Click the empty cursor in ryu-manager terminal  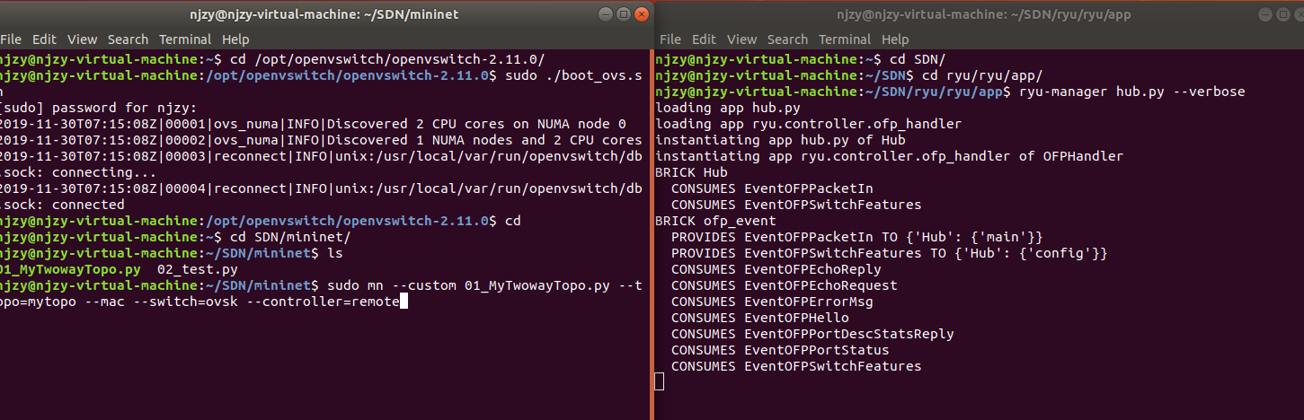[660, 382]
